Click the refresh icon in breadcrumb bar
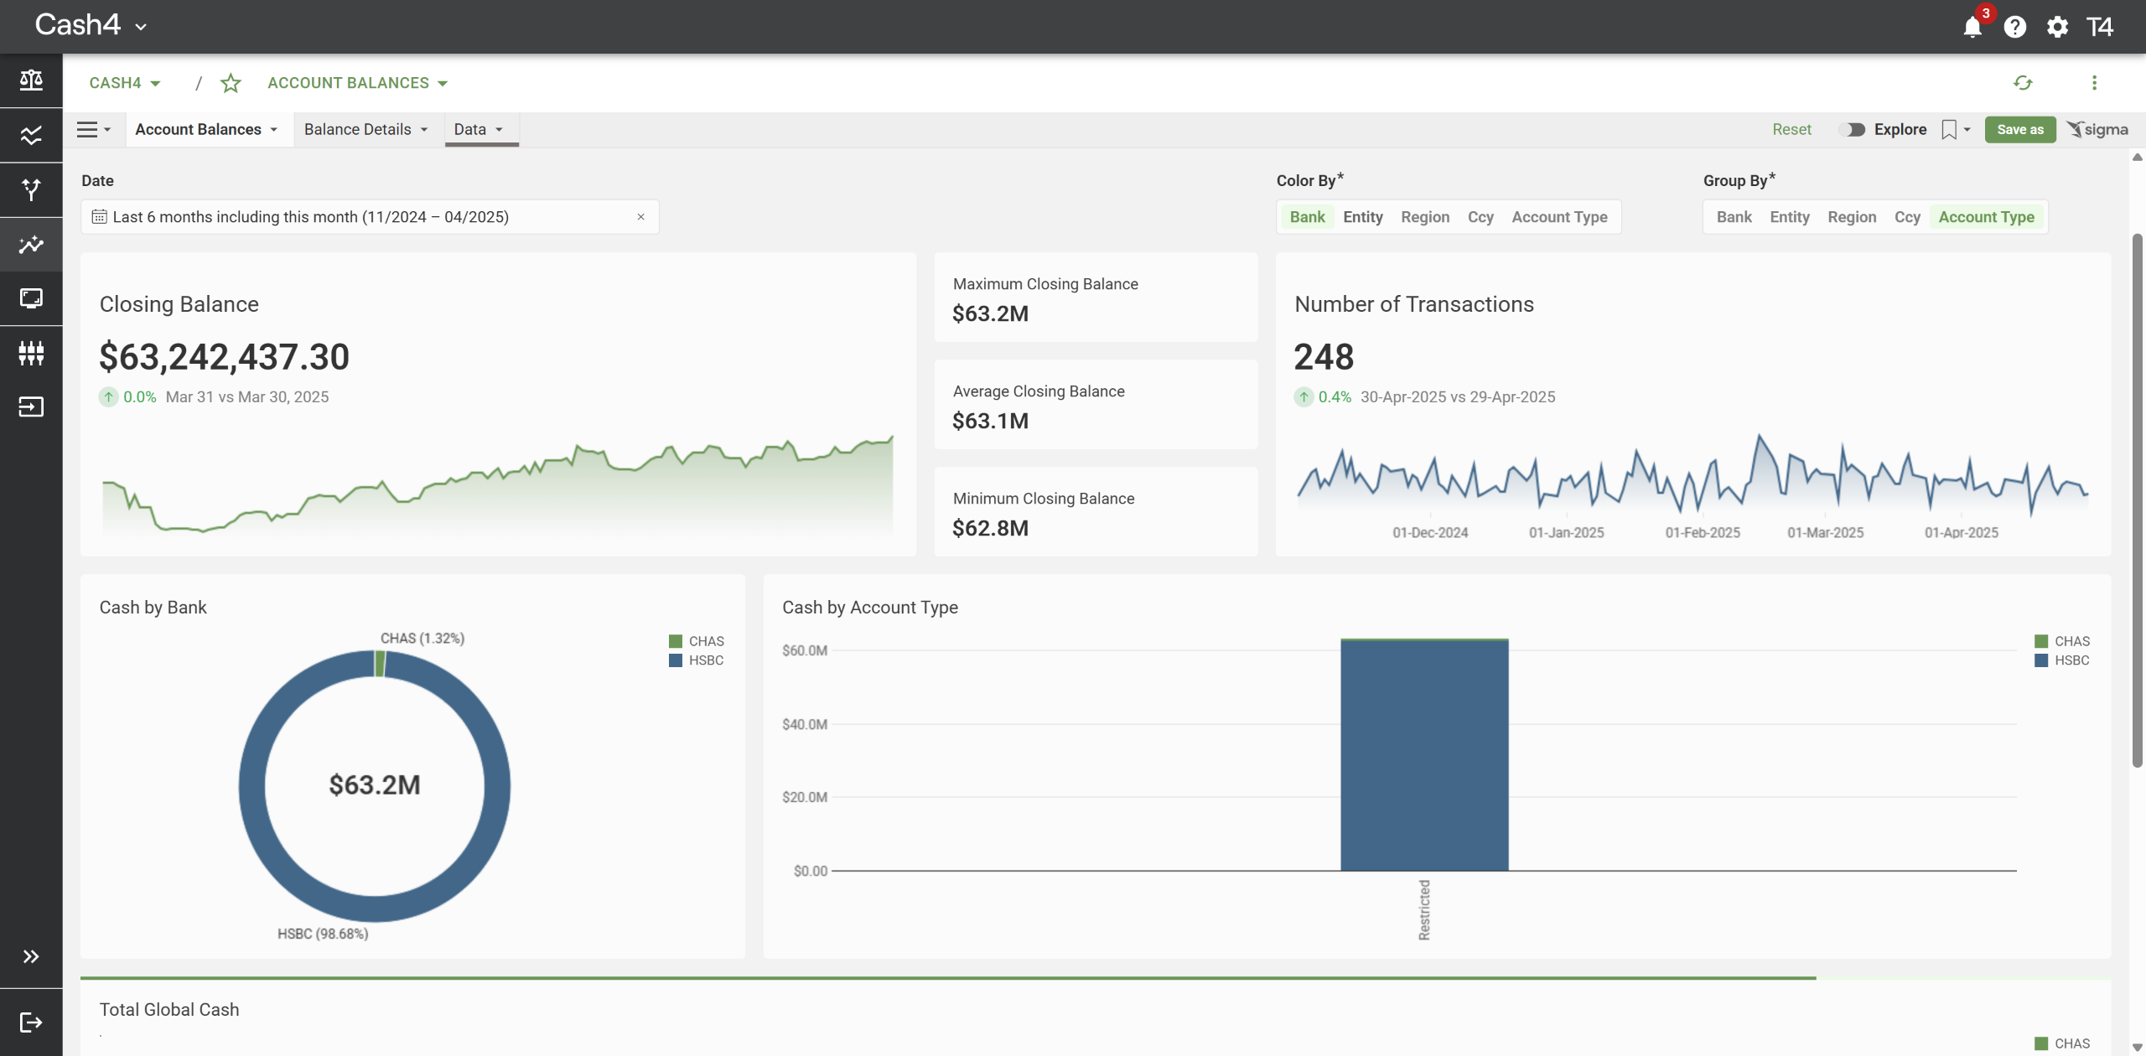The height and width of the screenshot is (1056, 2146). point(2023,83)
